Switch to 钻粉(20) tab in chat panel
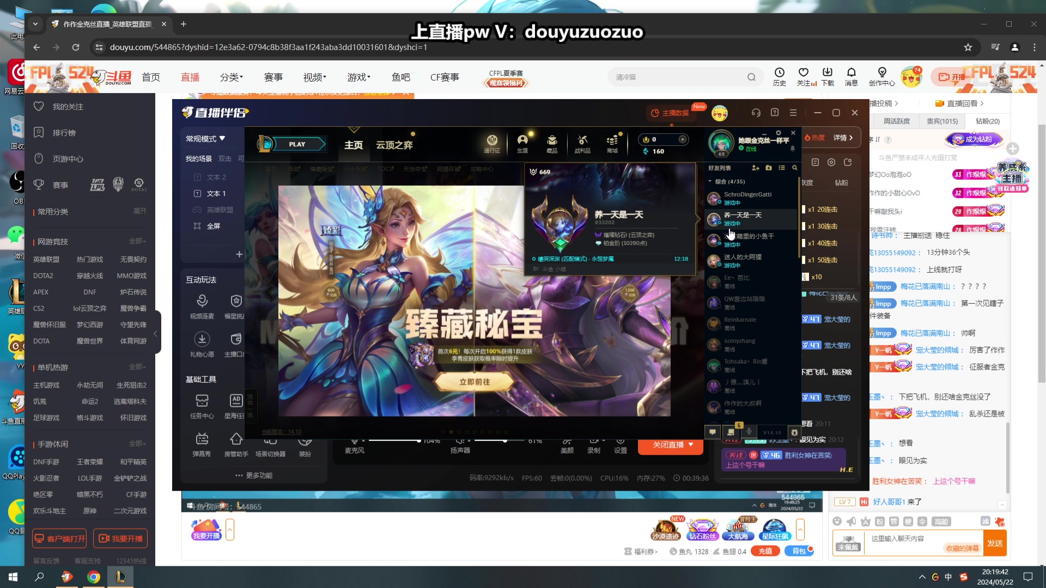Viewport: 1046px width, 588px height. click(987, 121)
